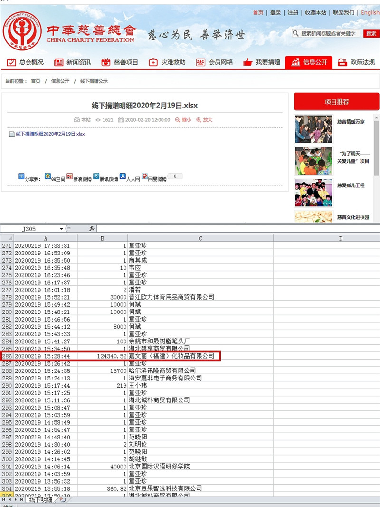Select the cell 北京国际汉语研修学院

point(200,467)
